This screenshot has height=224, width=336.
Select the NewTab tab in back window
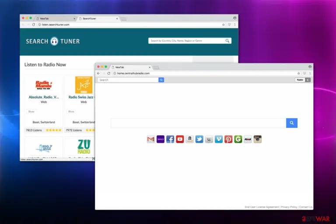(56, 19)
